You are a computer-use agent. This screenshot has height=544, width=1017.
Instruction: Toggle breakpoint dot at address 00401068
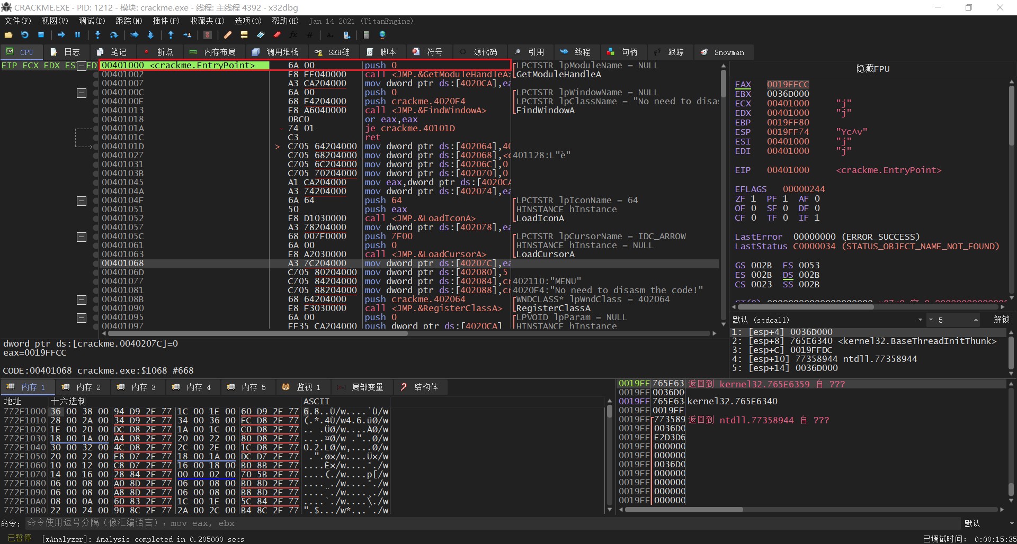point(96,264)
